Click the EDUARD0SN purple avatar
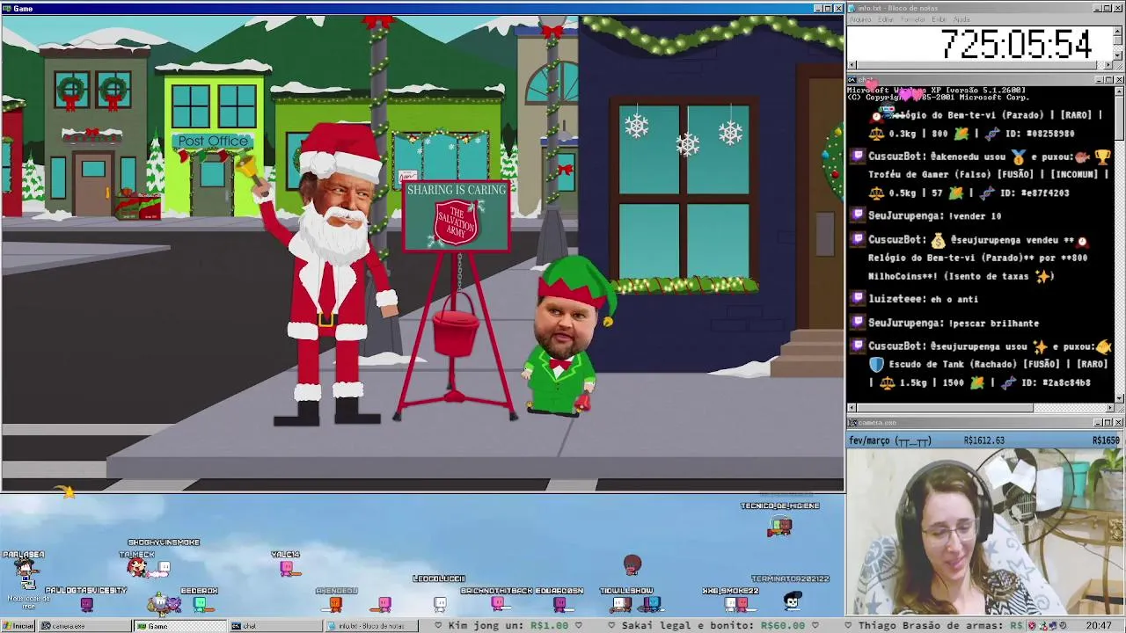 click(559, 604)
